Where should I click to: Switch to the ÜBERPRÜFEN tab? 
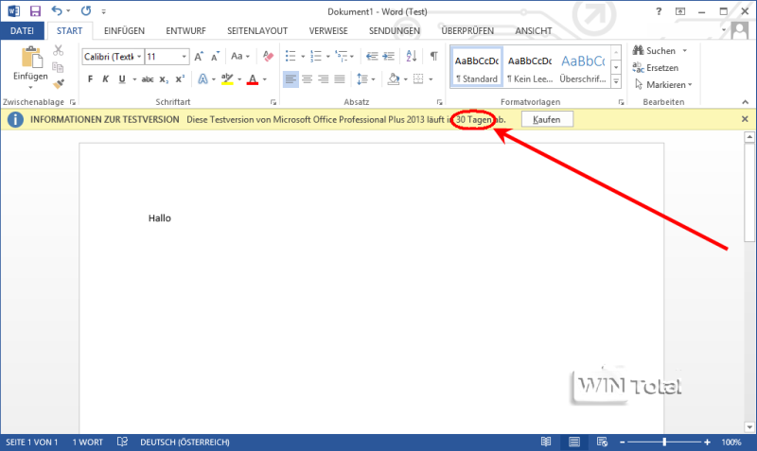coord(467,31)
